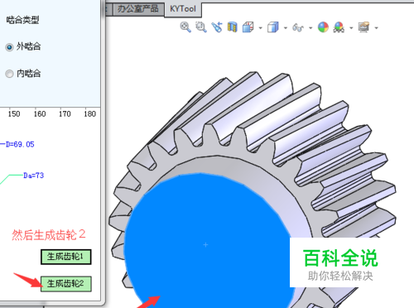
Task: Open the View Orientation cube icon
Action: tap(248, 27)
